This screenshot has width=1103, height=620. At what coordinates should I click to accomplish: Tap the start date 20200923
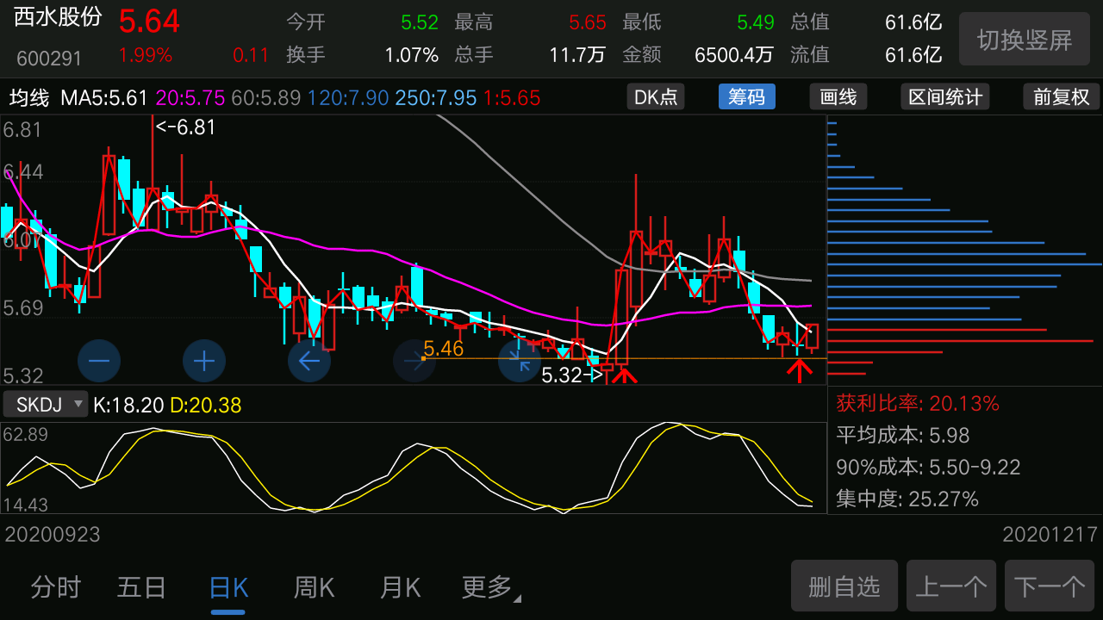point(53,535)
